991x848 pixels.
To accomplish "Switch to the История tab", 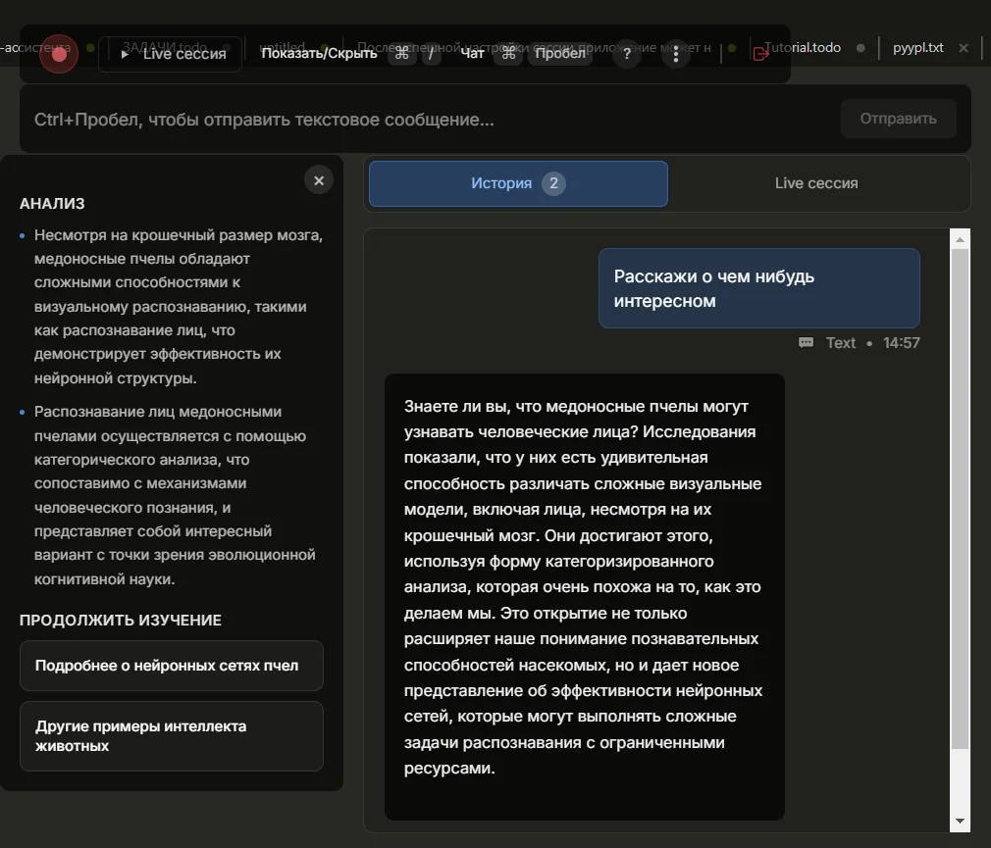I will (x=518, y=183).
